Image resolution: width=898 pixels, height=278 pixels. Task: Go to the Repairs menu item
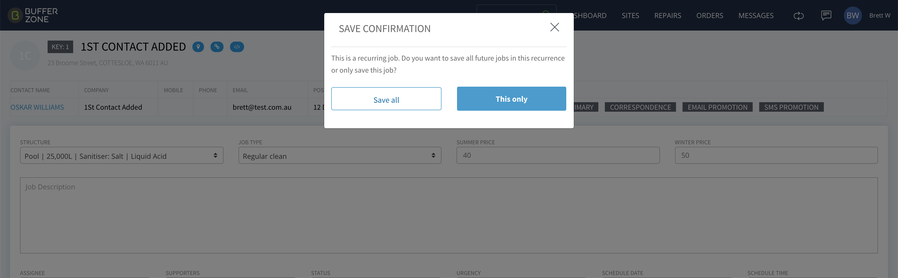tap(667, 16)
